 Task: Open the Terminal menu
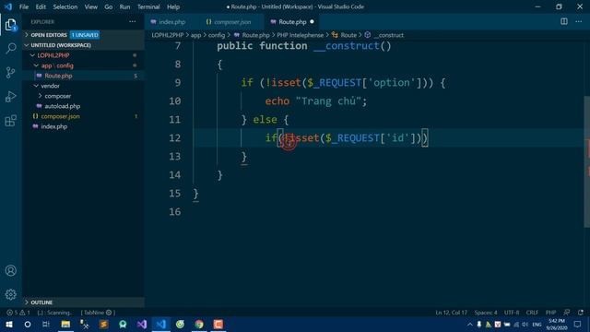tap(148, 6)
